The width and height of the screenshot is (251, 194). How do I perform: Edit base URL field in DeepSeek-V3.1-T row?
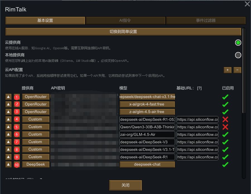tap(197, 149)
